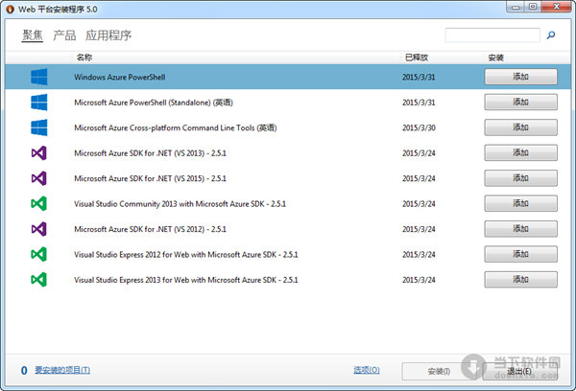Select Visual Studio Express 2012 for Web name

pyautogui.click(x=186, y=254)
